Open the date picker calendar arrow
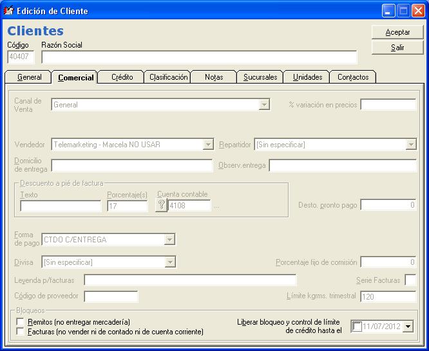This screenshot has height=351, width=429. 408,327
